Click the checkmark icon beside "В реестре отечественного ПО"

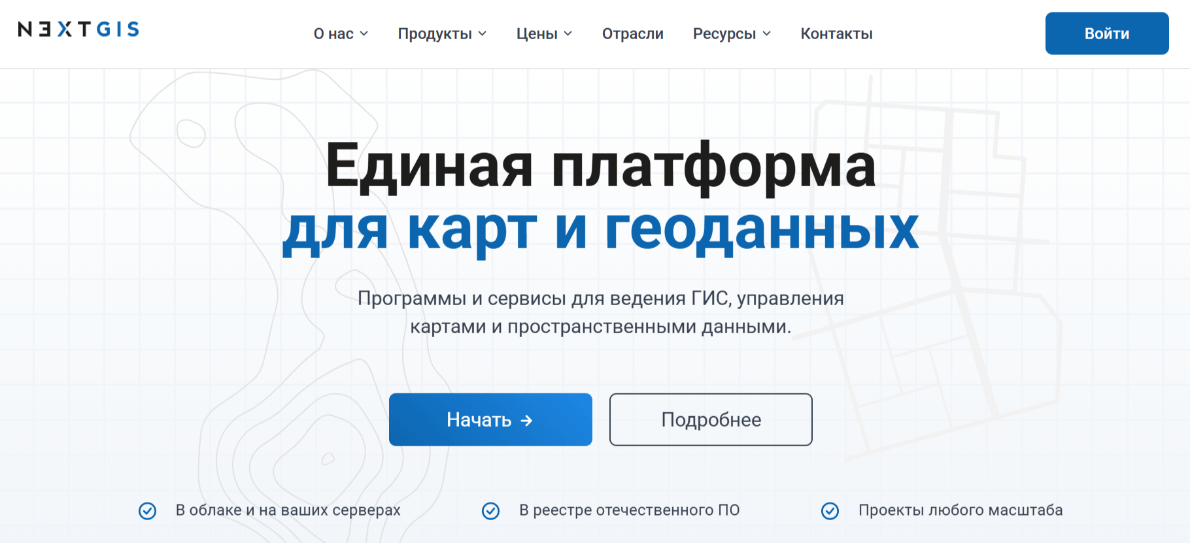491,511
